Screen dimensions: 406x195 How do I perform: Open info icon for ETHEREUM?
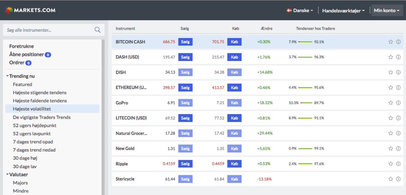(398, 87)
